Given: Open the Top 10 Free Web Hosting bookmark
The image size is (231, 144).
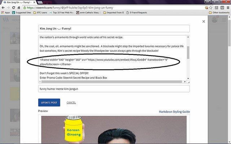Looking at the screenshot, I should pos(61,13).
